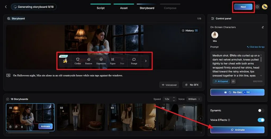This screenshot has height=139, width=271.
Task: Delete storyboard 01 with trash icon
Action: [x=11, y=127]
